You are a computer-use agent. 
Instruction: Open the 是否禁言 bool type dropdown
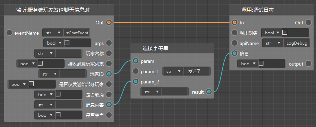pyautogui.click(x=45, y=115)
